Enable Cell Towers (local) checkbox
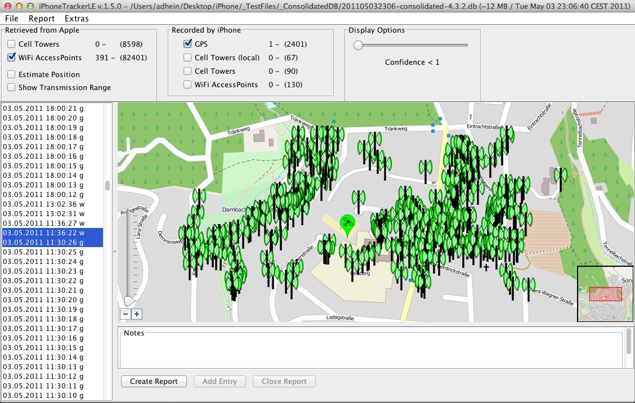 point(187,57)
